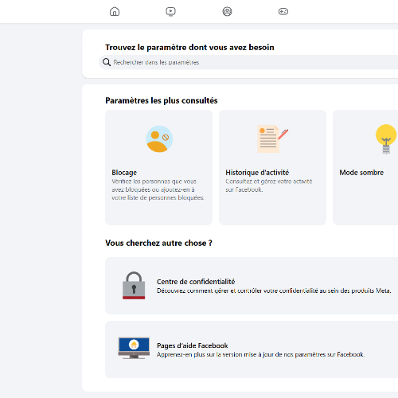
Task: Click the help pages description about updated settings
Action: pyautogui.click(x=260, y=354)
